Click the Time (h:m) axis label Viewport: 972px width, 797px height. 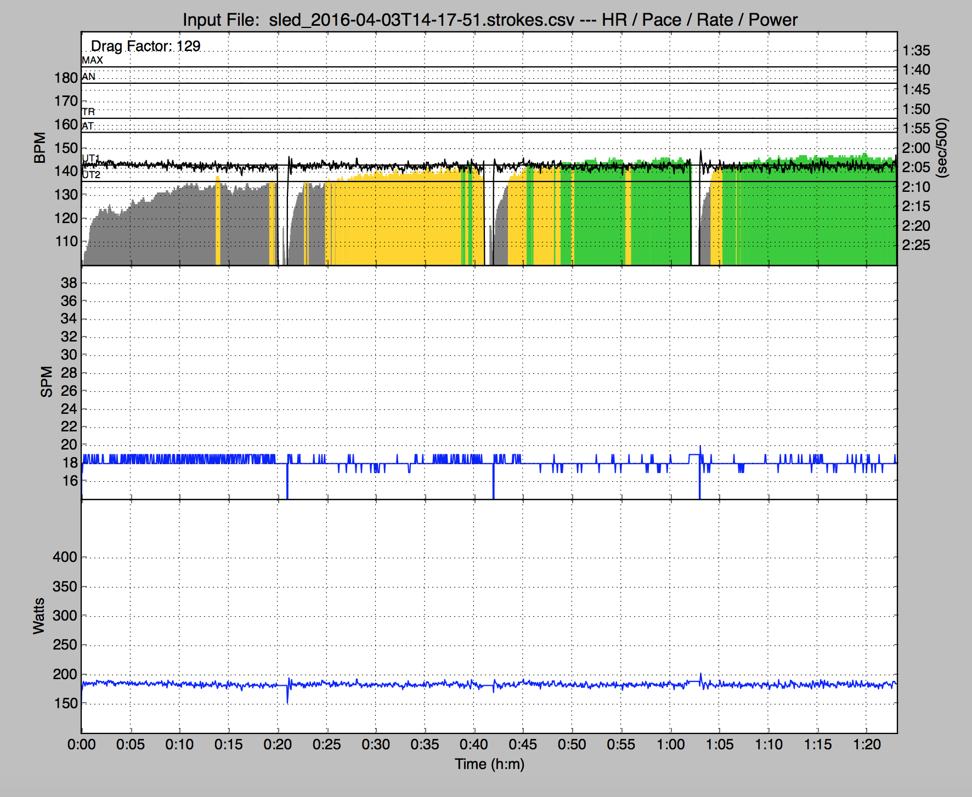489,764
